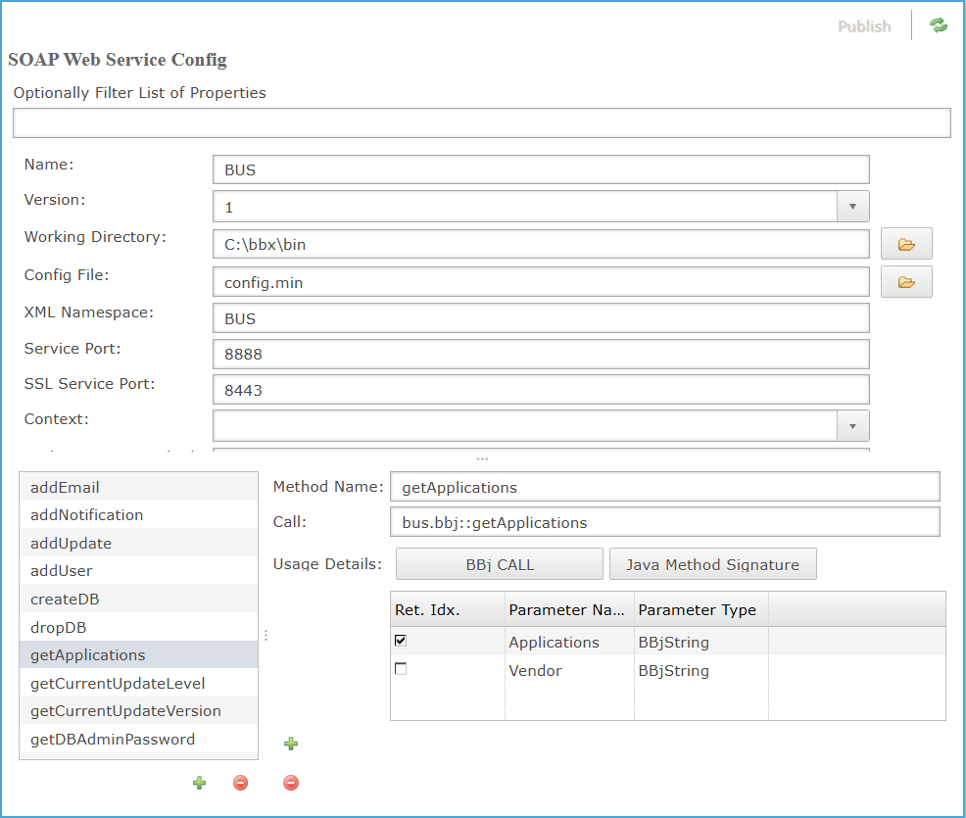Screen dimensions: 966x818
Task: Click the Publish button
Action: [x=864, y=26]
